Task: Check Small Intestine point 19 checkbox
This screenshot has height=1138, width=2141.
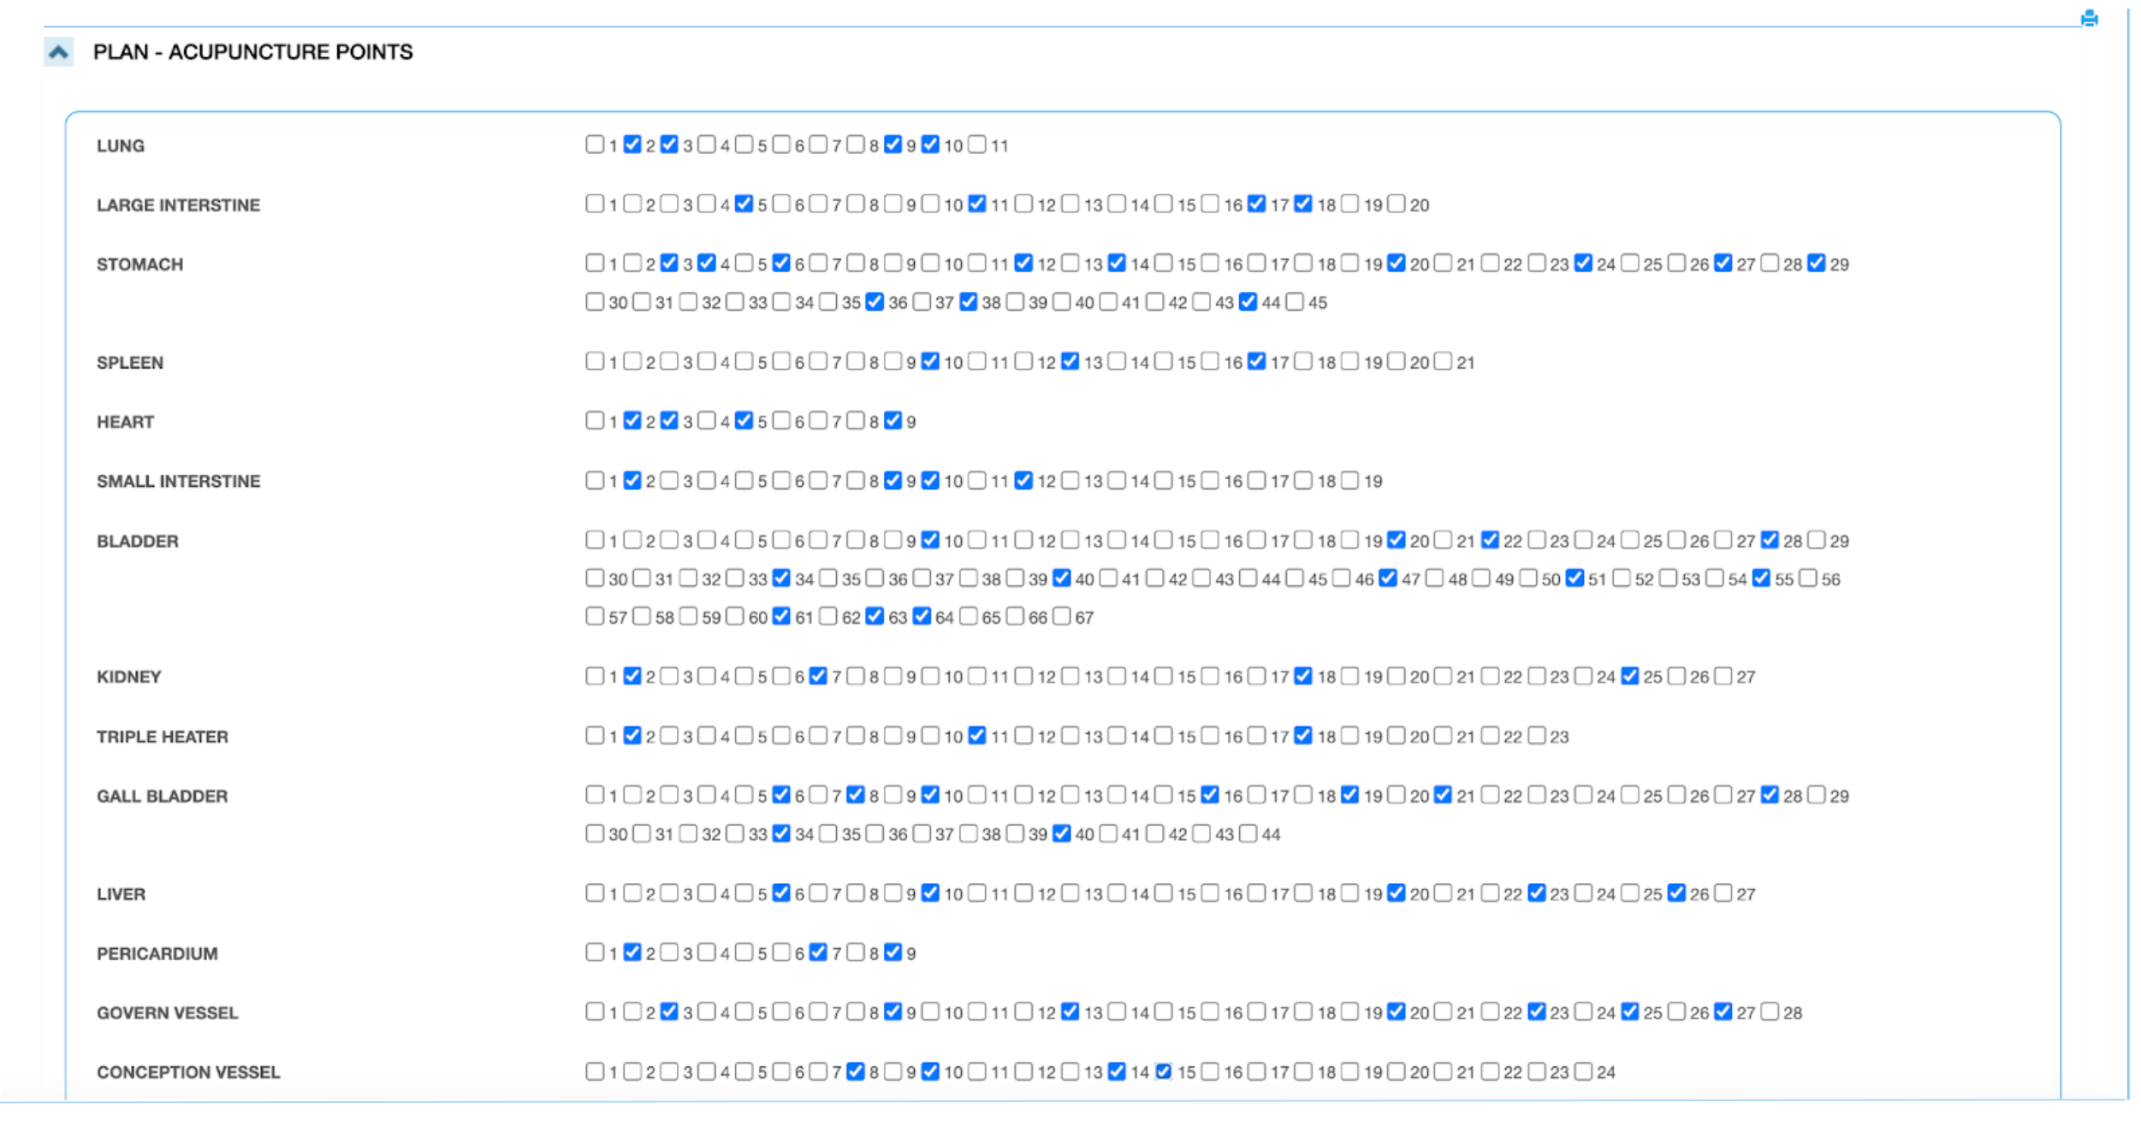Action: coord(1349,480)
